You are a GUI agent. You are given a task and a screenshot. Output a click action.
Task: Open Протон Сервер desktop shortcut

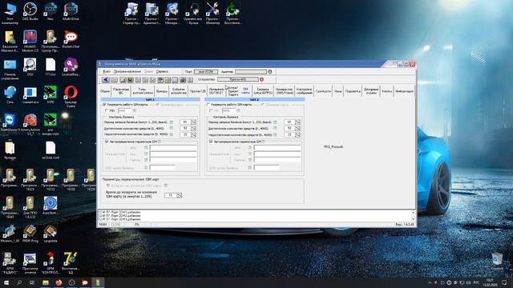click(x=131, y=14)
